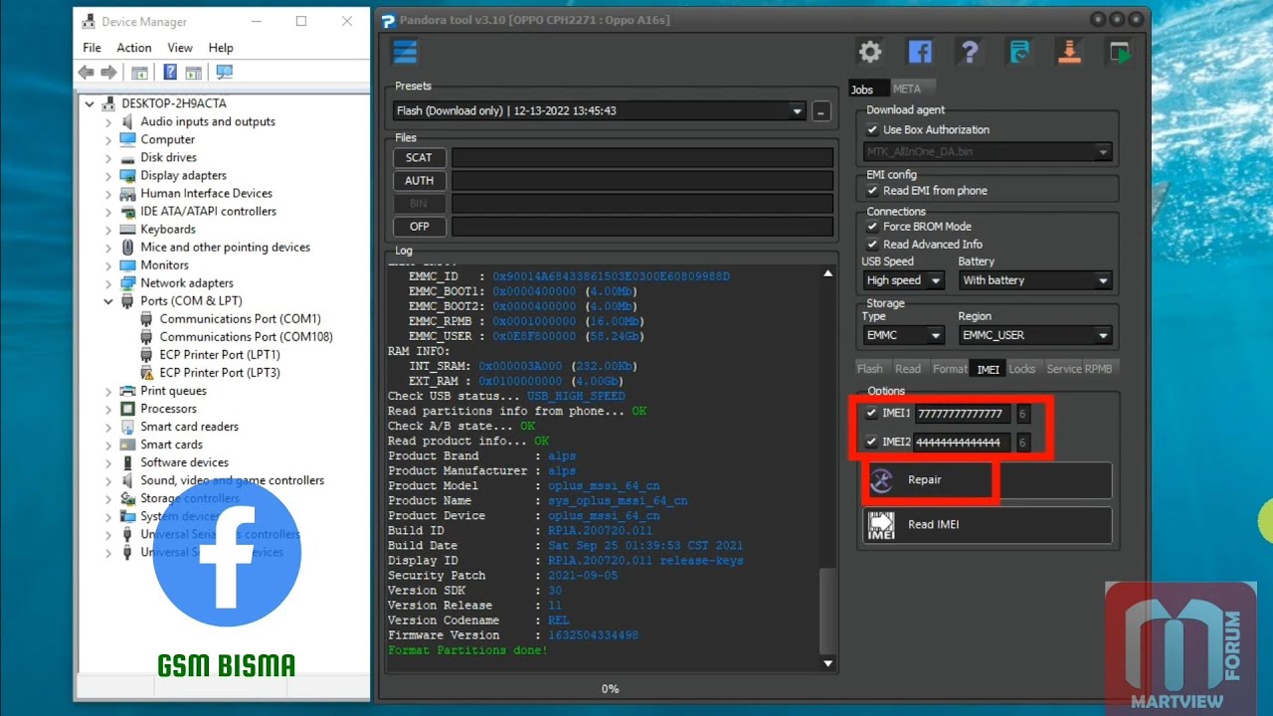Viewport: 1273px width, 716px height.
Task: Click the Monitors device icon
Action: (127, 266)
